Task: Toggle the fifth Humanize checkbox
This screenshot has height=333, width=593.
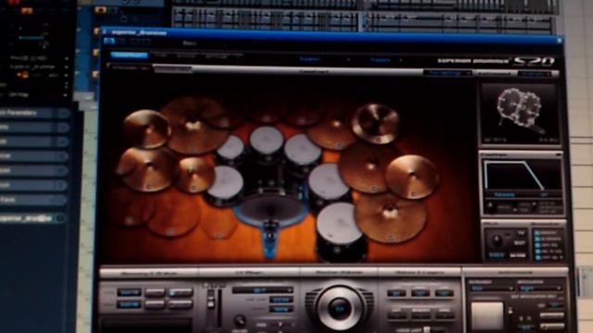Action: point(537,257)
